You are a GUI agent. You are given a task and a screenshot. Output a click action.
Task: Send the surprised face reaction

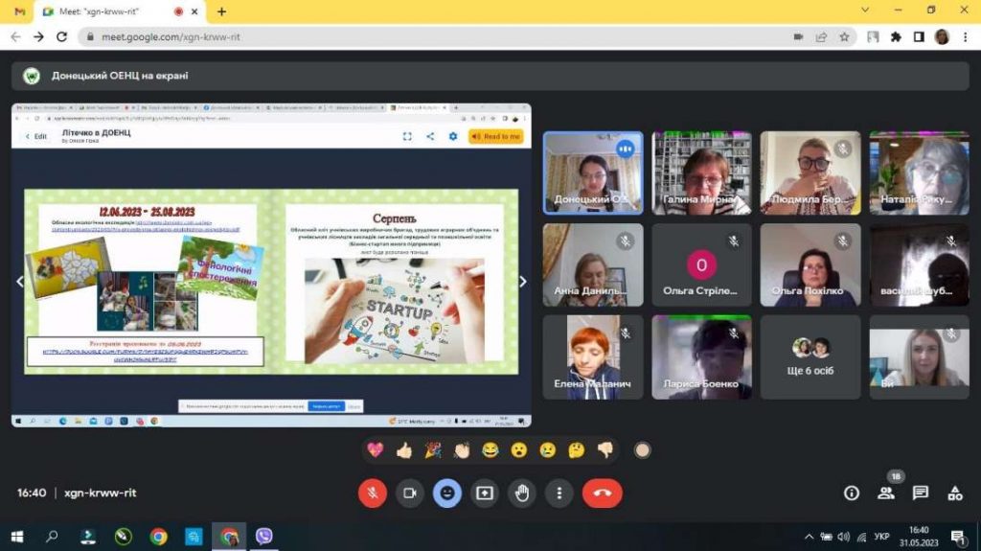click(x=518, y=450)
